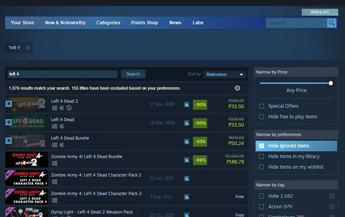Click the 22 Jun, 2021 release date
This screenshot has height=217, width=345.
(x=162, y=178)
